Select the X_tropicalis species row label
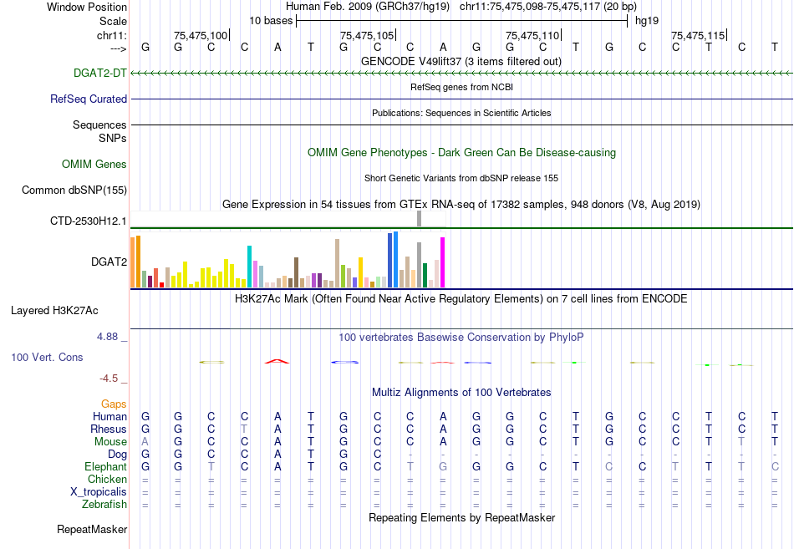 99,492
